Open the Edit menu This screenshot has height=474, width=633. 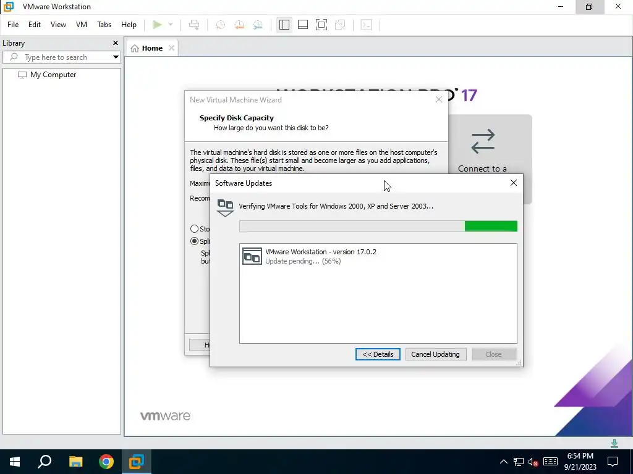click(35, 25)
